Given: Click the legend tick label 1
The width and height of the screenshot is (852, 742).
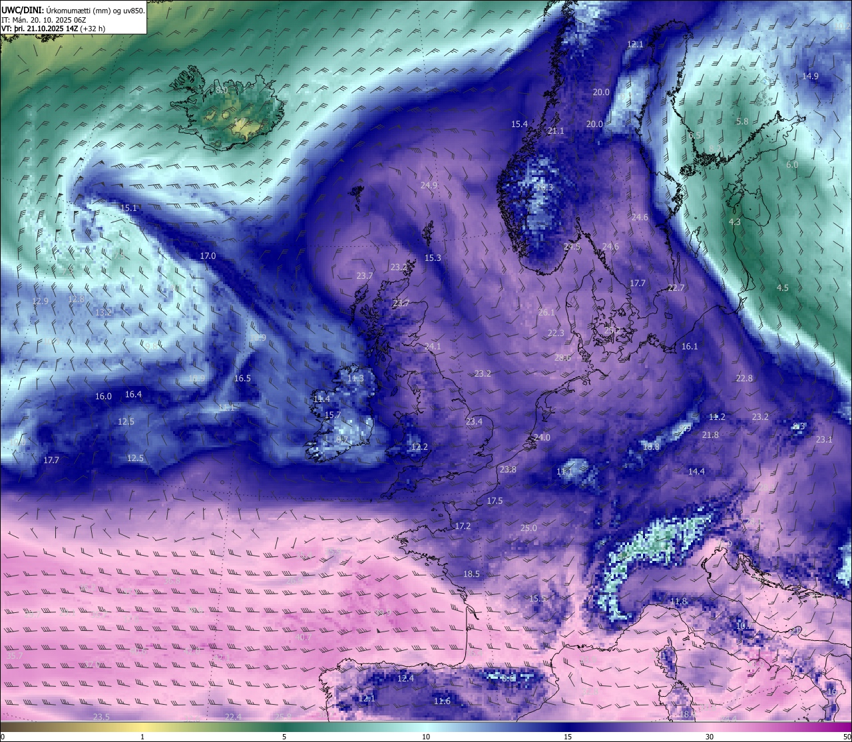Looking at the screenshot, I should (142, 737).
